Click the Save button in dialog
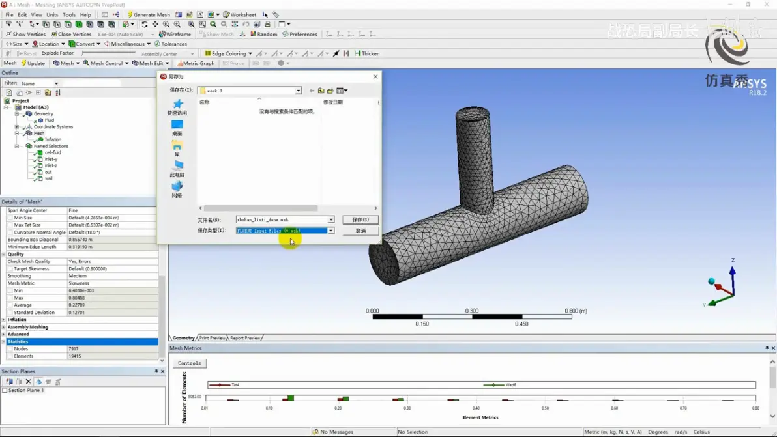Screen dimensions: 777x437 360,219
